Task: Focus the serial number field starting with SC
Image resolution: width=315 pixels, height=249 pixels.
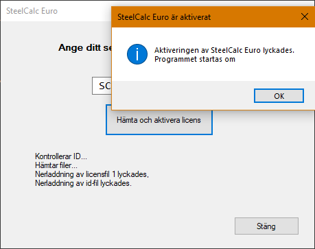Action: click(x=102, y=86)
